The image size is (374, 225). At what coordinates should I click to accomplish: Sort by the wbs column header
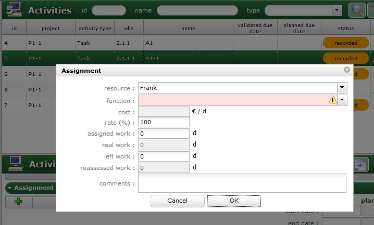tap(129, 29)
